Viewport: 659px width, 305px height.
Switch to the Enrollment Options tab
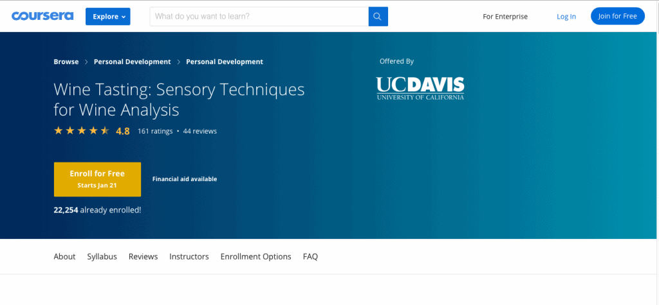[256, 256]
